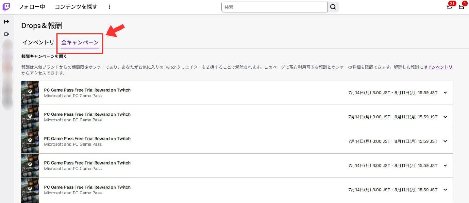Click first PC Game Pass campaign thumbnail

click(x=30, y=93)
